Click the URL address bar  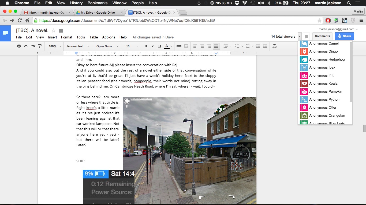[x=177, y=21]
